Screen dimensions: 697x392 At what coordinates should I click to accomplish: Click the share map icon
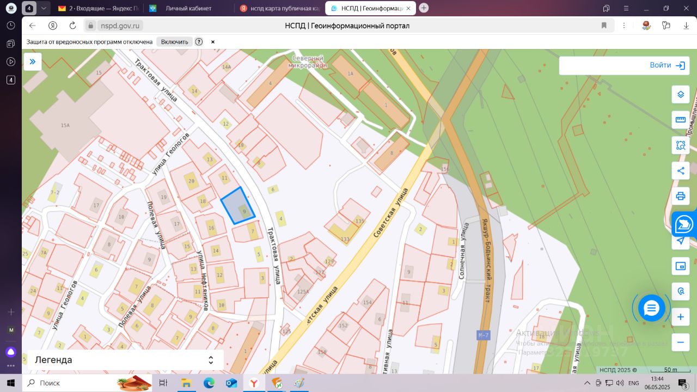pos(680,170)
